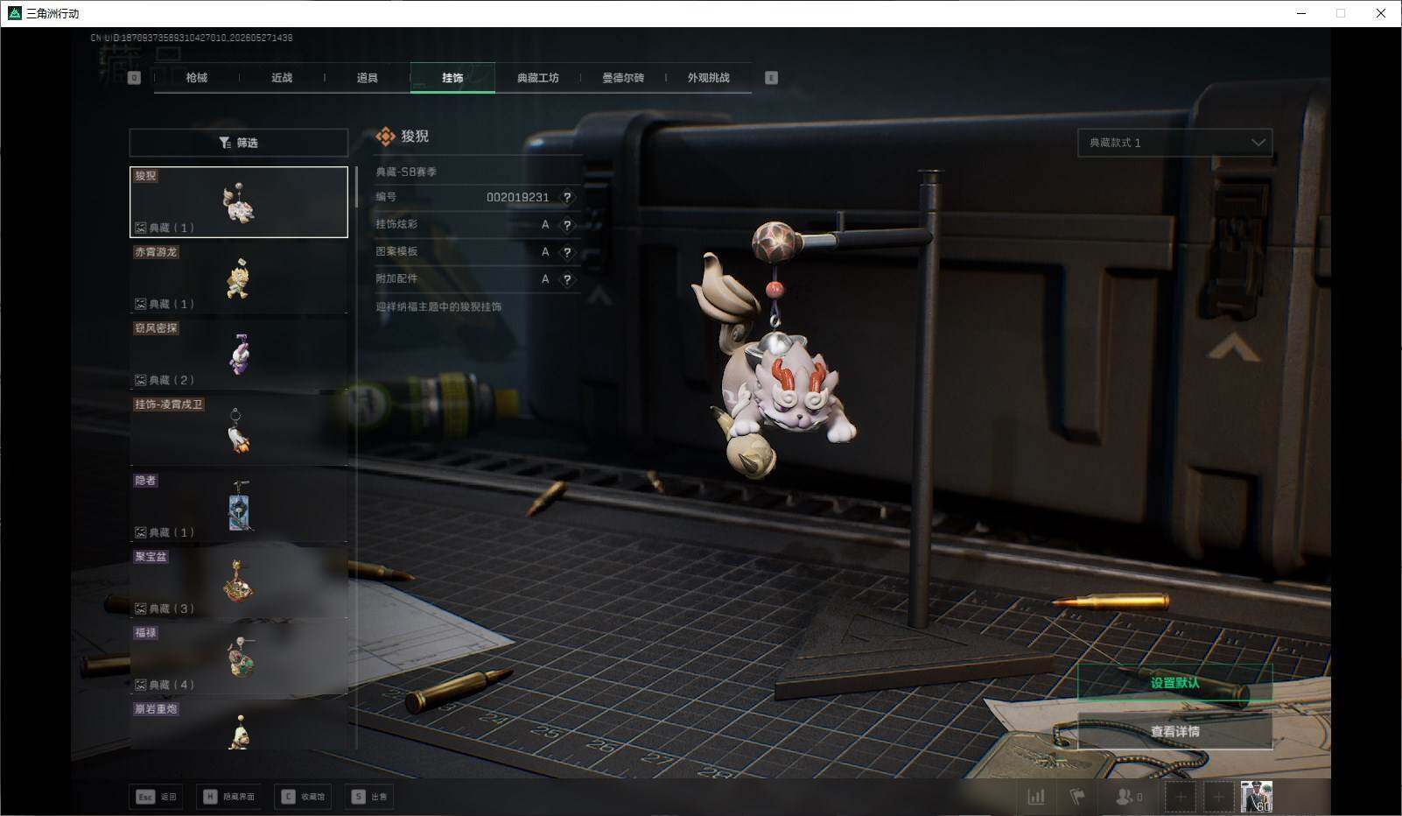Click the E next-tab key icon
The height and width of the screenshot is (816, 1402).
coord(771,78)
